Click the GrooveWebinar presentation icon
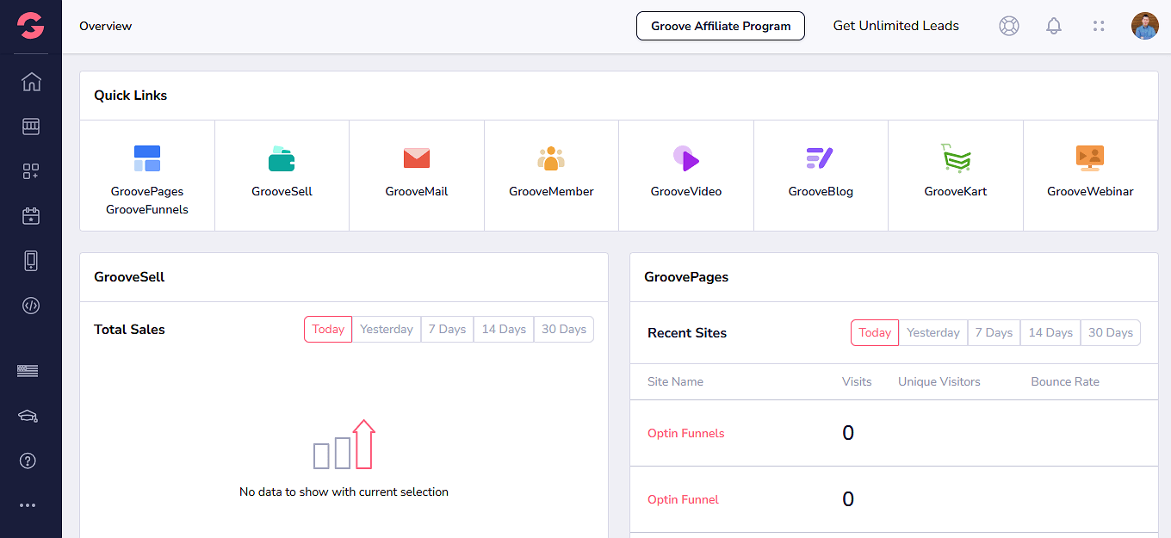The image size is (1171, 538). (1090, 158)
